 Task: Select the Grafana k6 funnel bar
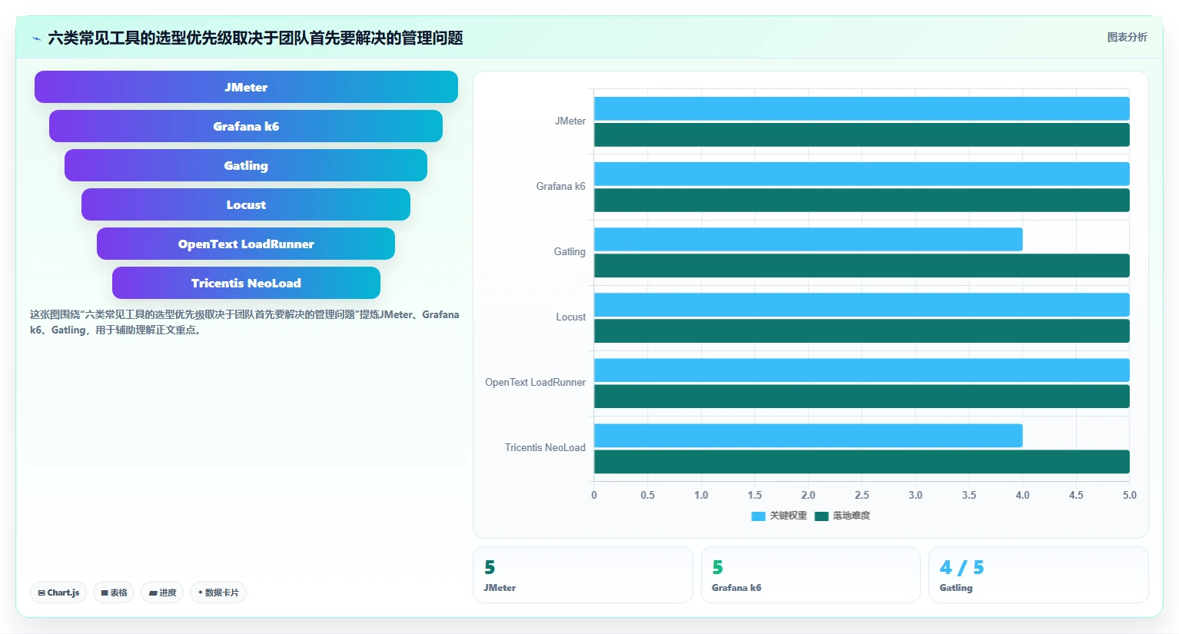(x=246, y=126)
